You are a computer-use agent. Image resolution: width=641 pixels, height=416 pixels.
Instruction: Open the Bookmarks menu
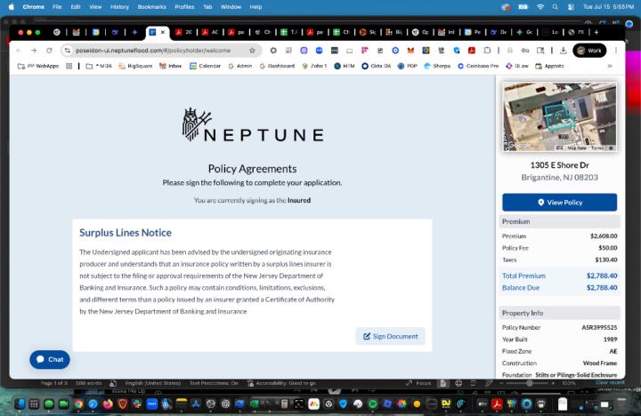tap(151, 7)
